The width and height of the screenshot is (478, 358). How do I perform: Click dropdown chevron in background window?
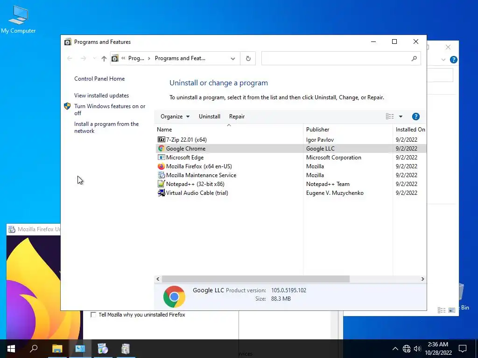(443, 60)
